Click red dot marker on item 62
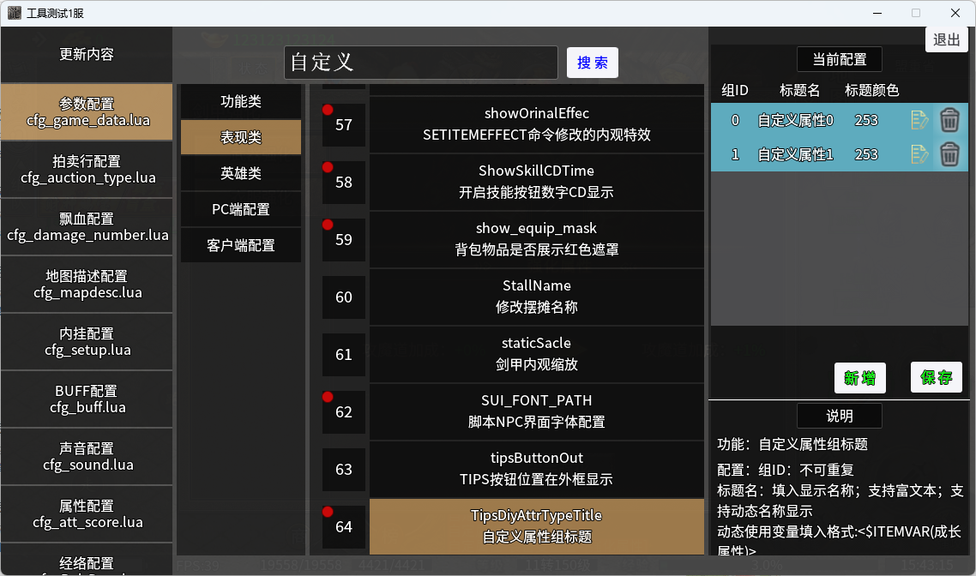 tap(328, 397)
